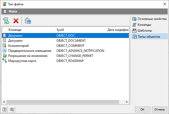This screenshot has height=114, width=169.
Task: Click the add object type icon
Action: point(6,21)
